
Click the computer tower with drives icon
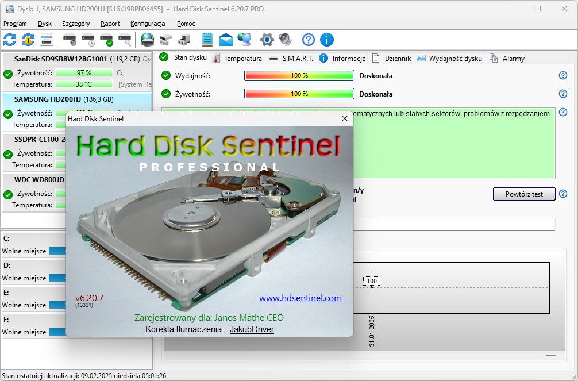coord(184,40)
